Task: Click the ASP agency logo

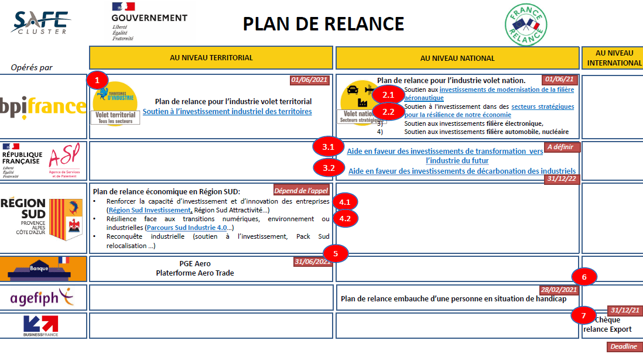Action: pos(64,160)
